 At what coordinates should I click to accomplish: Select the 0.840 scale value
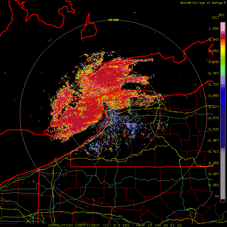(214, 62)
